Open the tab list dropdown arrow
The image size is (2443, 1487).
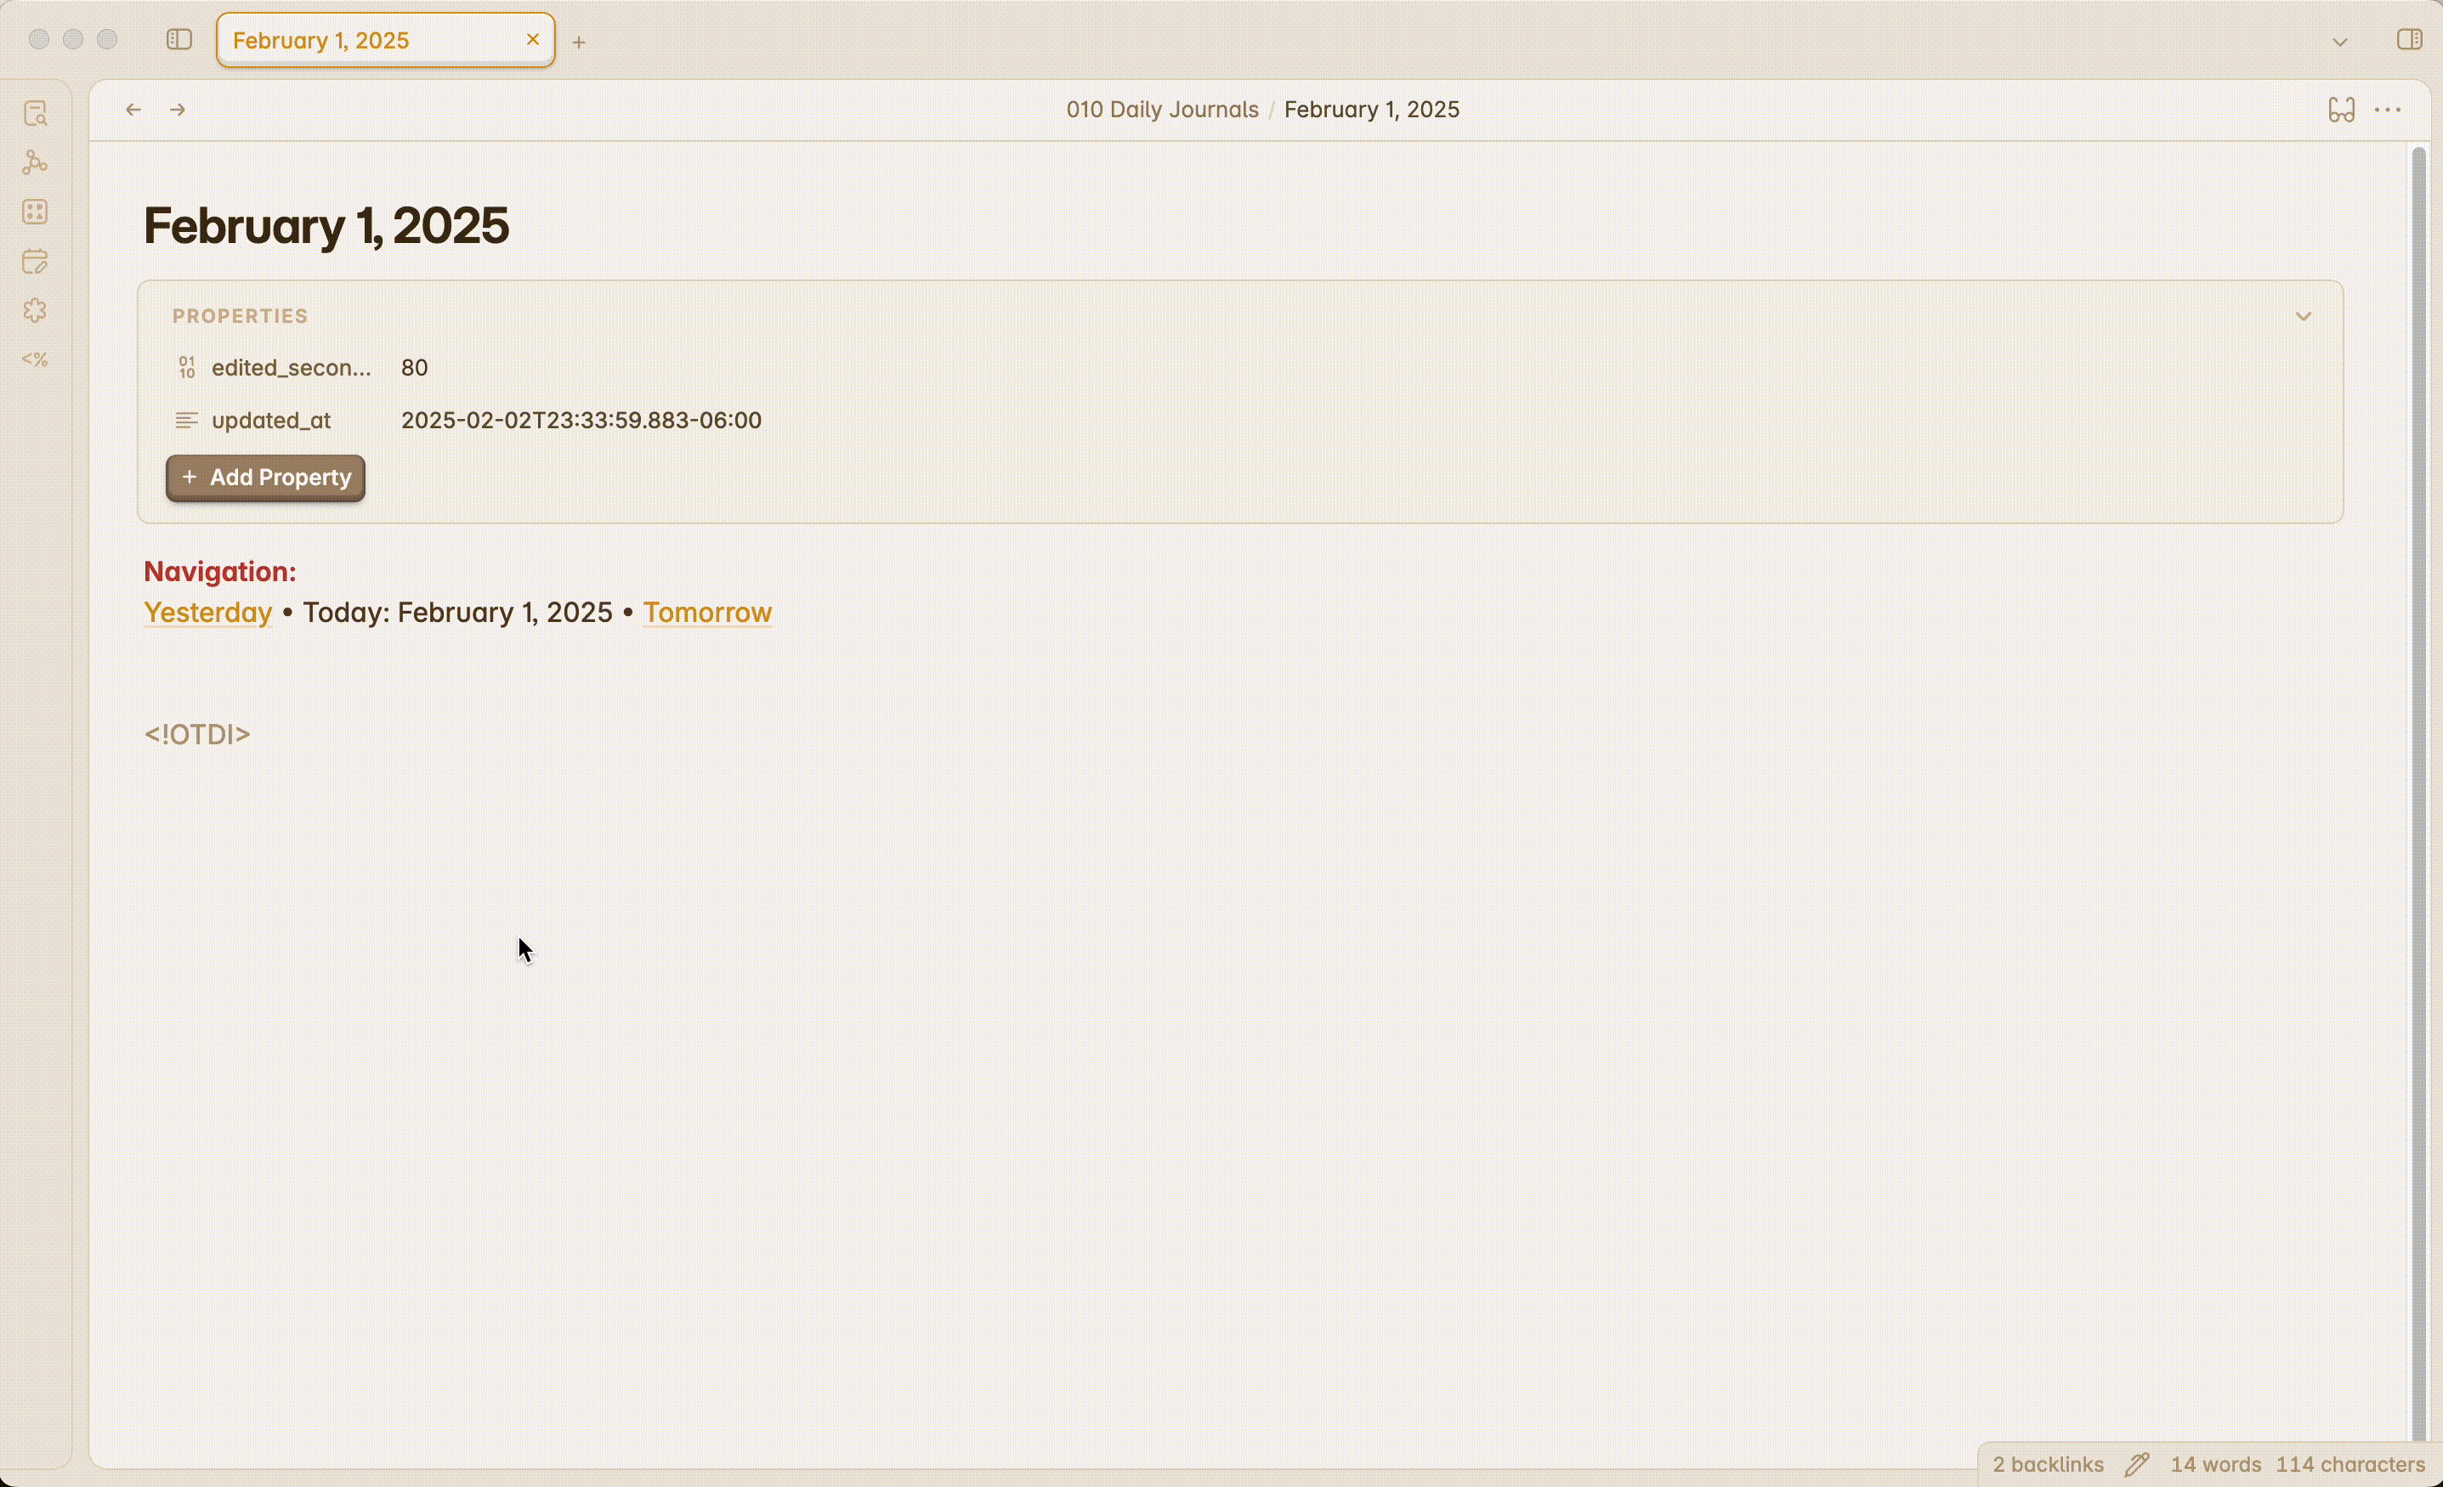pos(2340,42)
